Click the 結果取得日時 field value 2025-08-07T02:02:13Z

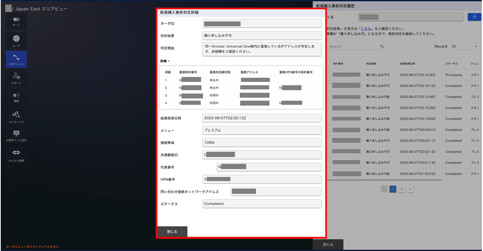click(262, 118)
